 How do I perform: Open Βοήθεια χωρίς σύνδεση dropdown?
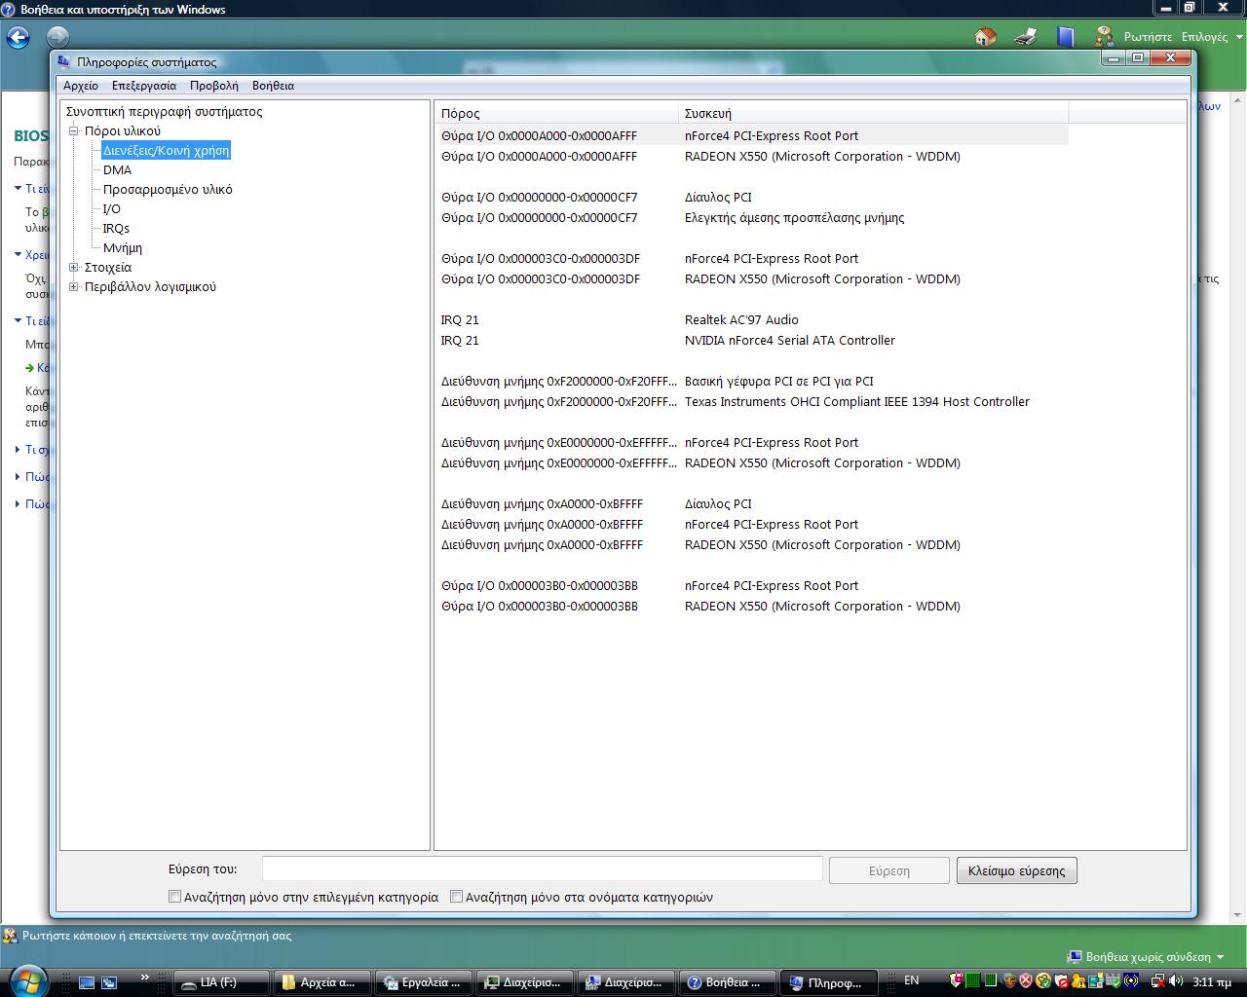point(1146,957)
